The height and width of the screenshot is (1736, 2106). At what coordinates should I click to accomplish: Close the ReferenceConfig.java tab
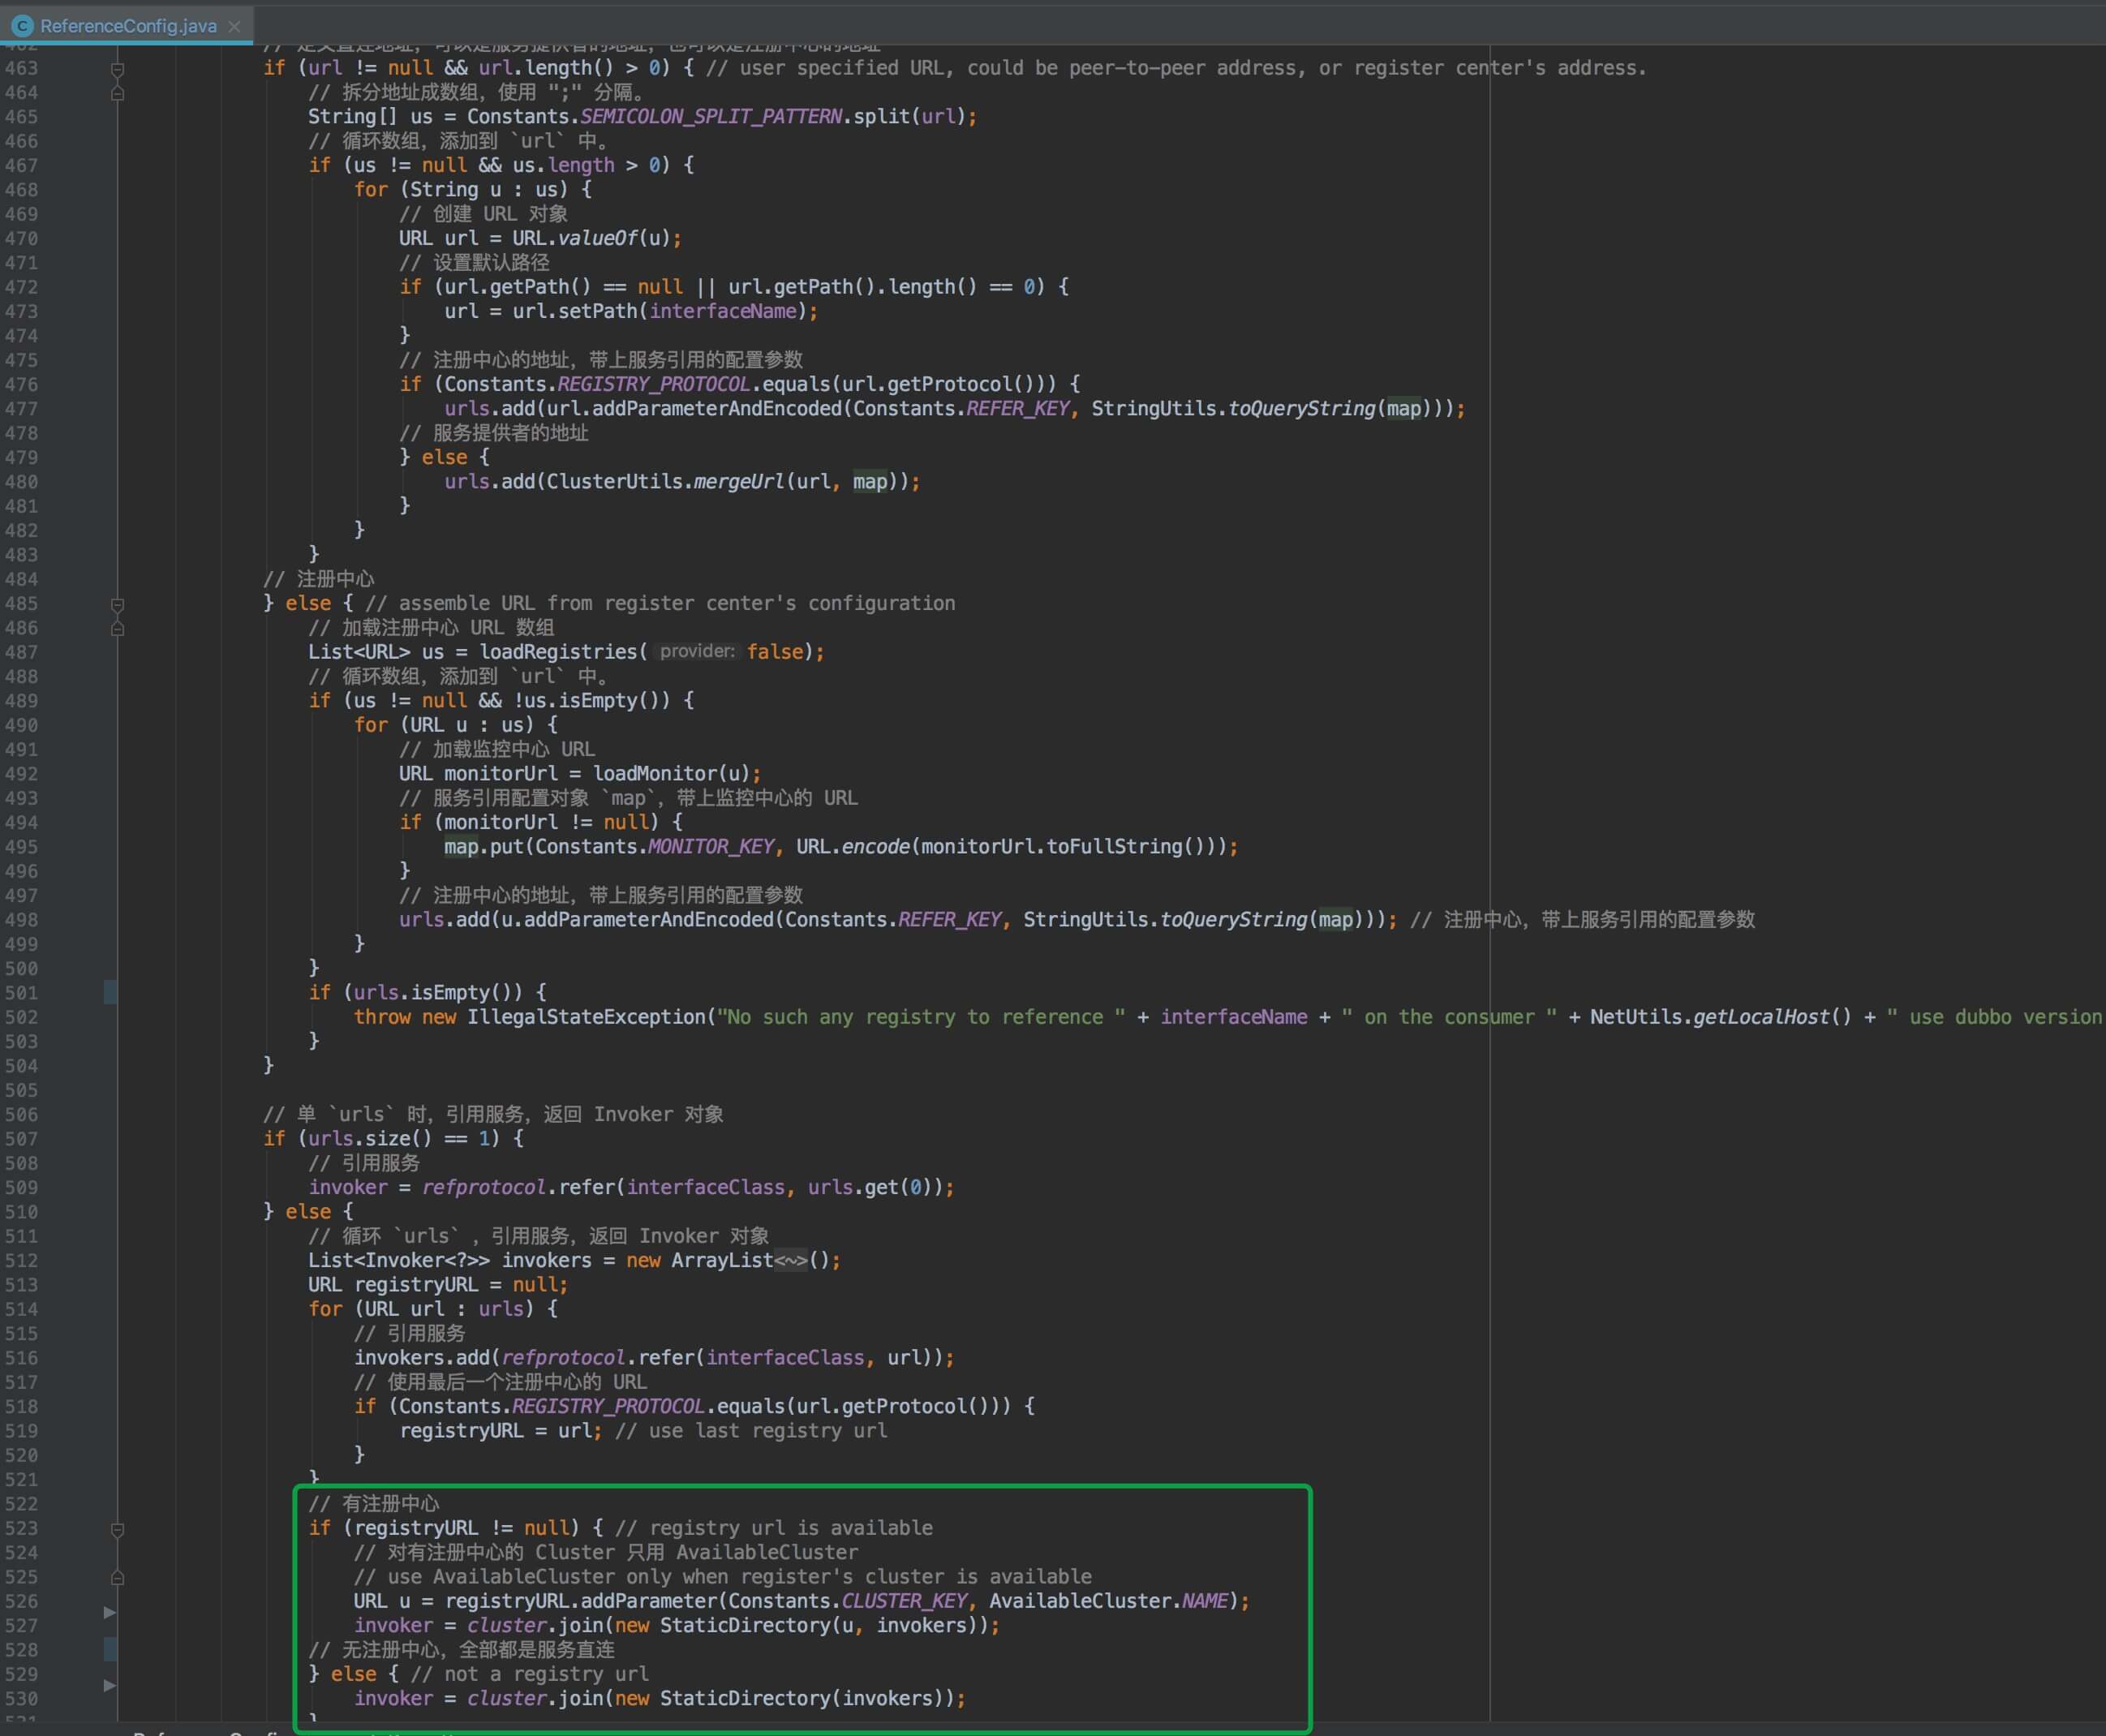tap(234, 26)
